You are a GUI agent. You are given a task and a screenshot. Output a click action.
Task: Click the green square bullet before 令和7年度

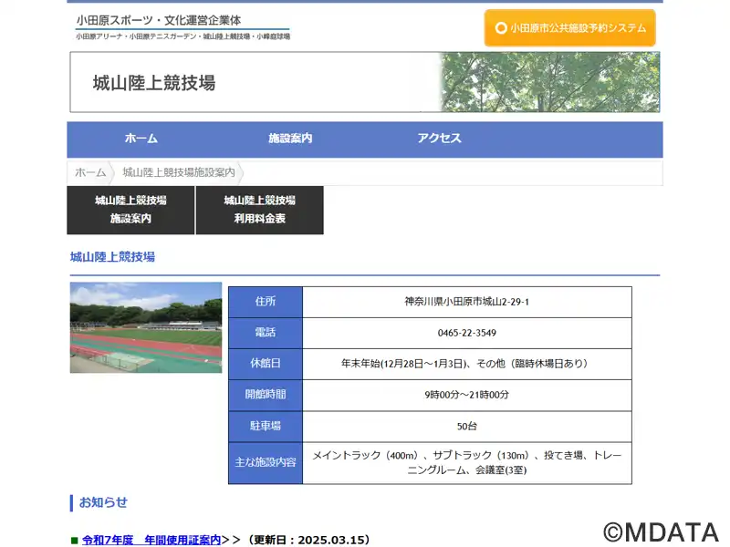coord(75,541)
